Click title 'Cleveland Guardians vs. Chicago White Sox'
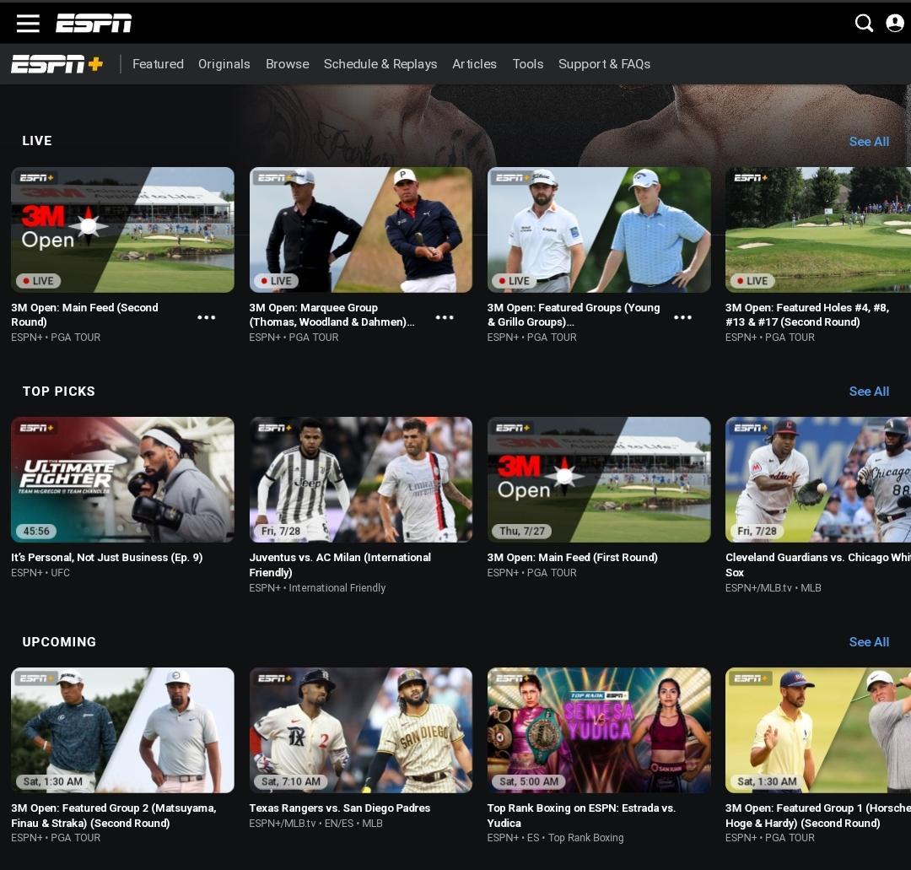 [818, 565]
